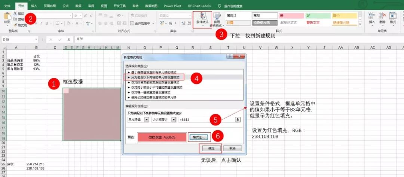Click the collapse-dialog range selector button

point(238,119)
